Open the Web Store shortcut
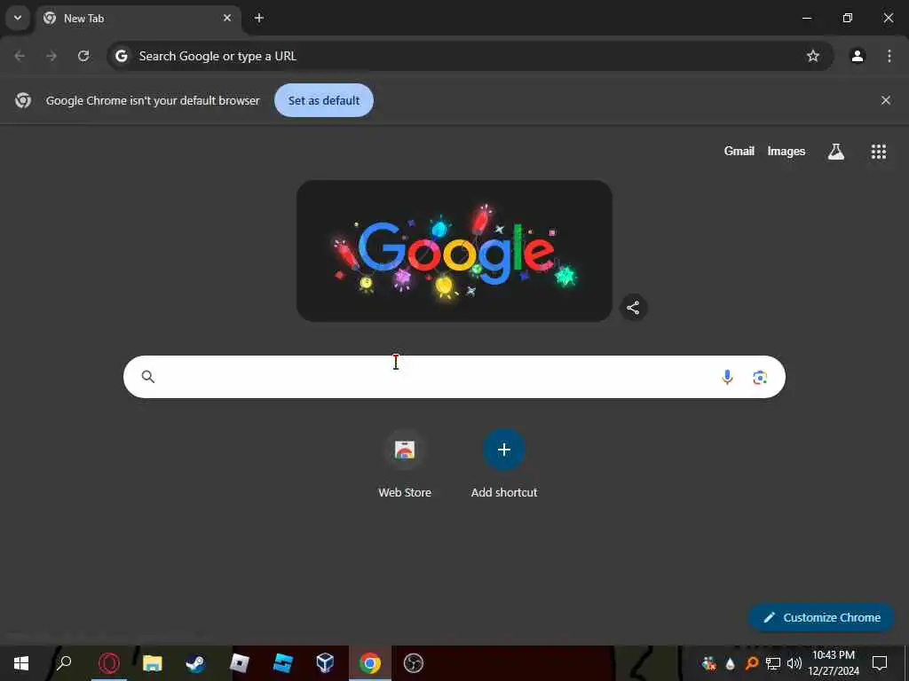This screenshot has height=681, width=909. tap(405, 464)
